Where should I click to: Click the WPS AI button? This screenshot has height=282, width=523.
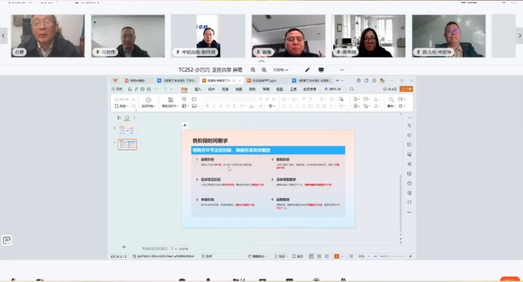(335, 89)
